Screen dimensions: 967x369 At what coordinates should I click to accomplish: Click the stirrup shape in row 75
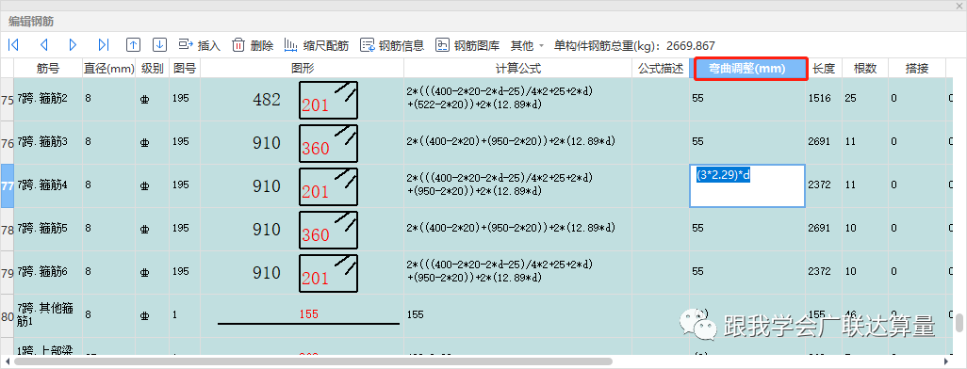pyautogui.click(x=329, y=100)
